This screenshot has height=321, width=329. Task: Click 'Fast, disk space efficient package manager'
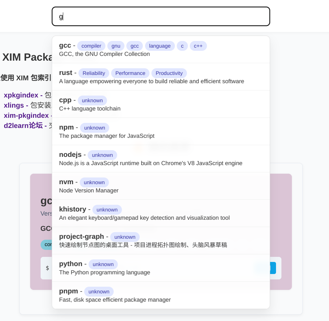point(115,300)
